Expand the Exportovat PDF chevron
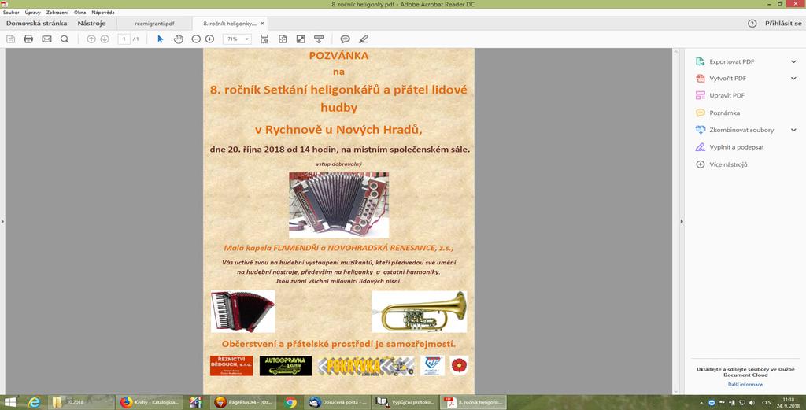Screen dimensions: 806x410 793,61
